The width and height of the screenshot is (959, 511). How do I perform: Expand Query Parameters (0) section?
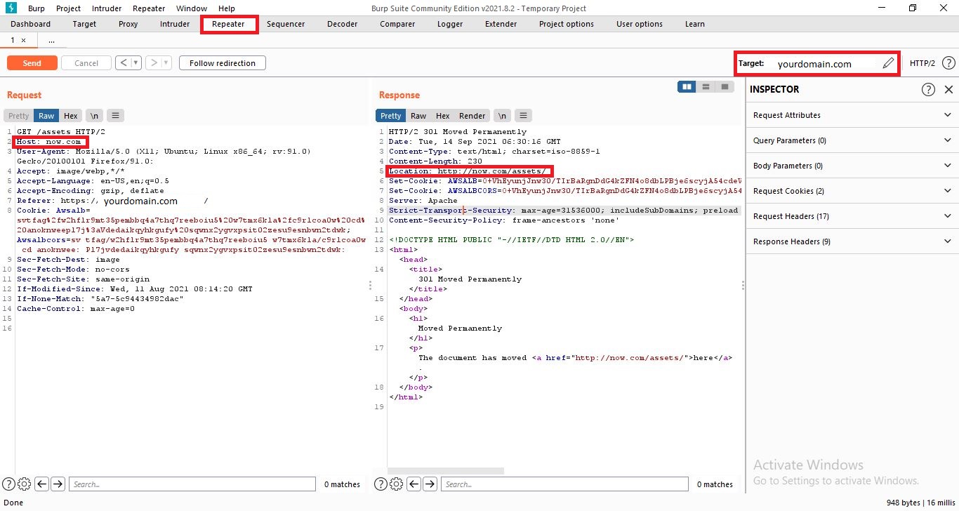[x=852, y=140]
